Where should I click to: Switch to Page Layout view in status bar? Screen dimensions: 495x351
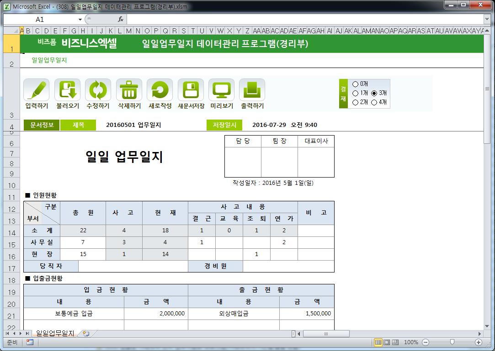coord(387,342)
